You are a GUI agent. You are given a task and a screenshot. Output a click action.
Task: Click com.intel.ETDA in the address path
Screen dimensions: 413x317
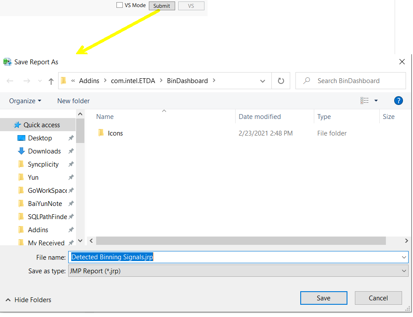pos(133,80)
